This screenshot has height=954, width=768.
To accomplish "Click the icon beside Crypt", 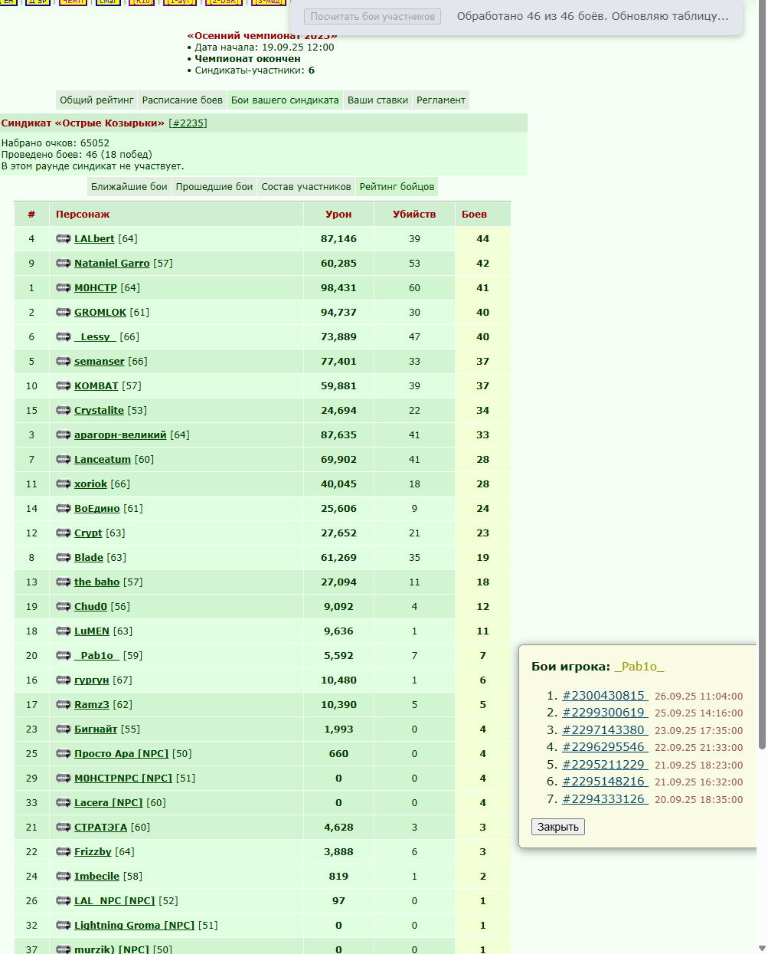I will [x=63, y=533].
